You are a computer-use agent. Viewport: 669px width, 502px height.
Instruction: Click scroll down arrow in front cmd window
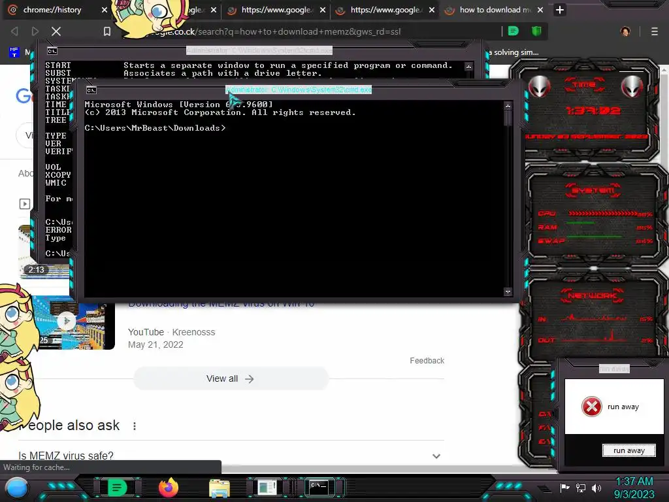(x=508, y=292)
